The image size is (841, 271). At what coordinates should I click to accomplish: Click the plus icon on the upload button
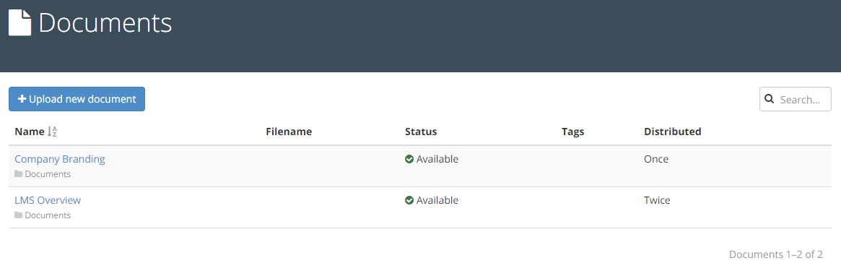coord(22,99)
